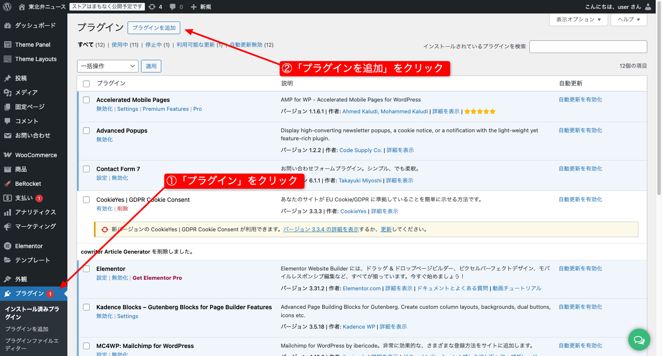Open メディア sidebar icon
The height and width of the screenshot is (356, 662).
coord(8,92)
